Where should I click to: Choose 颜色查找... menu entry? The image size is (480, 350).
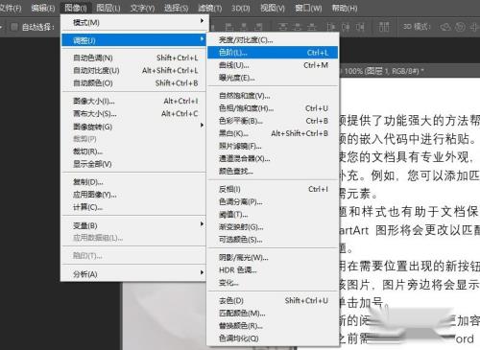[x=273, y=172]
